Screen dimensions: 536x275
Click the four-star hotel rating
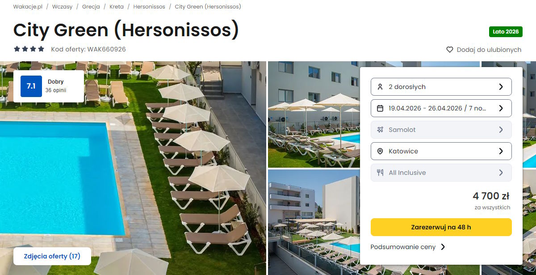click(x=29, y=49)
